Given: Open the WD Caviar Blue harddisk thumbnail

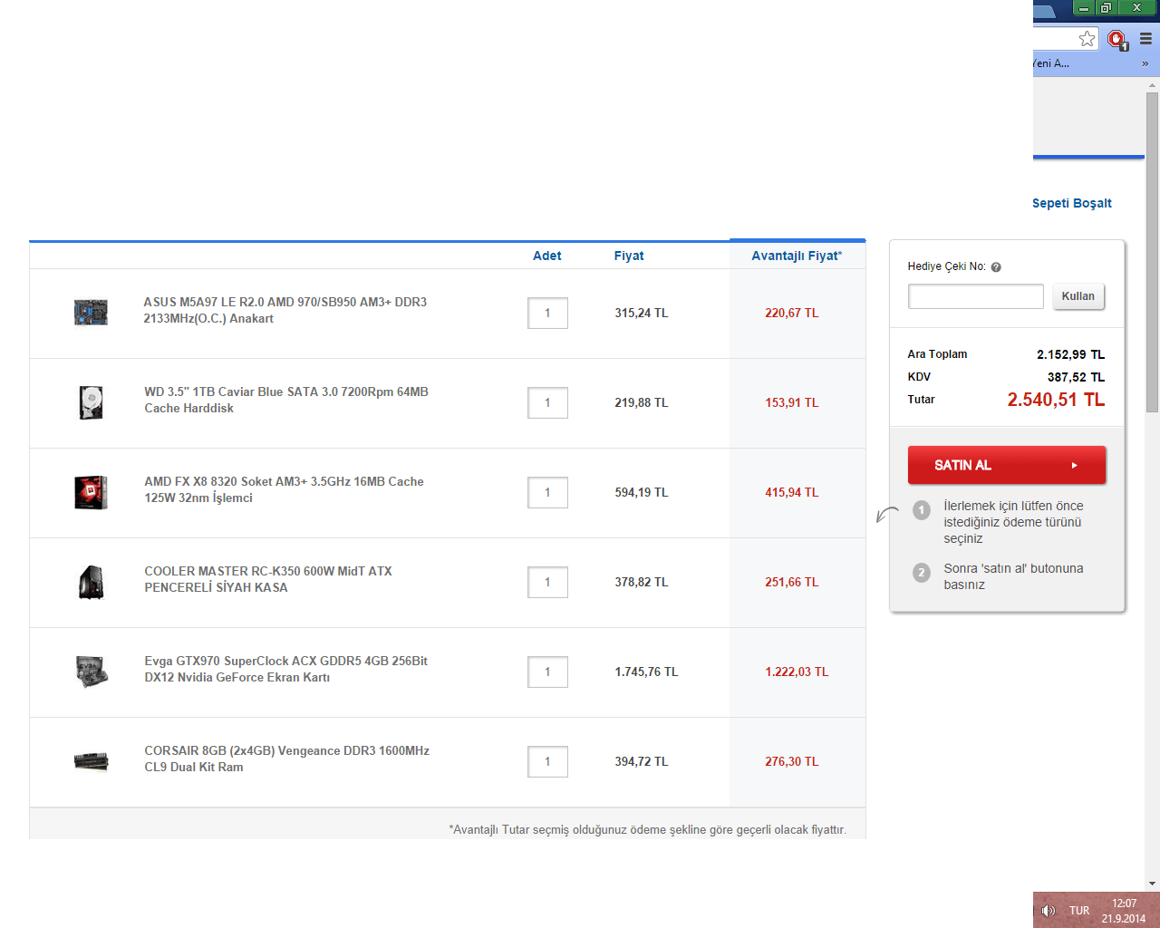Looking at the screenshot, I should coord(91,402).
